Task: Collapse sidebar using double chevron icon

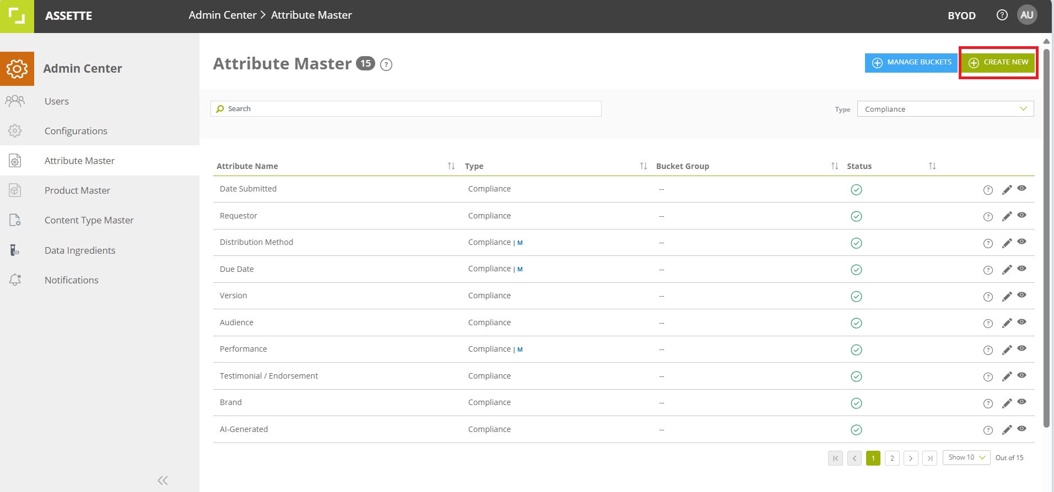Action: [x=163, y=480]
